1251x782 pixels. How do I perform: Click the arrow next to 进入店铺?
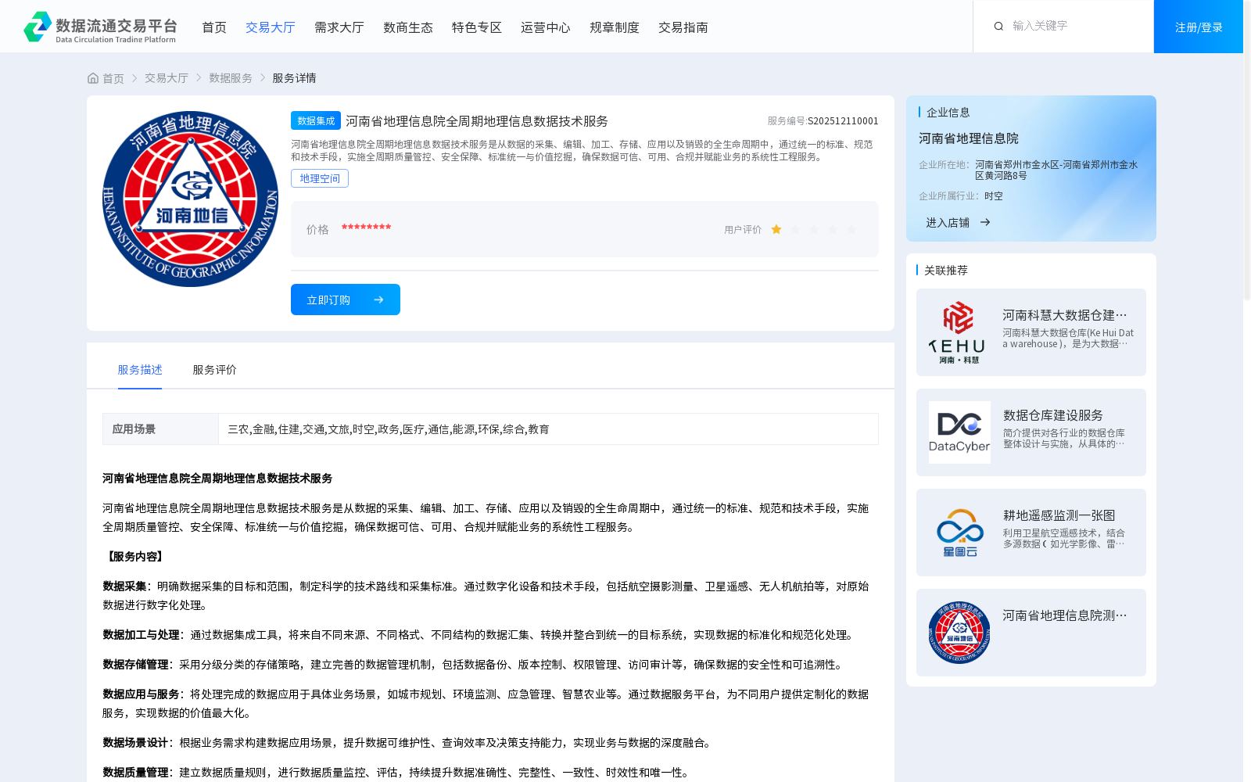point(985,222)
